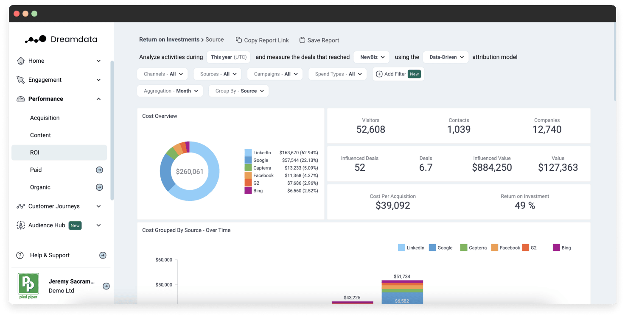Open Organic via its arrow icon
This screenshot has width=625, height=317.
pos(99,187)
